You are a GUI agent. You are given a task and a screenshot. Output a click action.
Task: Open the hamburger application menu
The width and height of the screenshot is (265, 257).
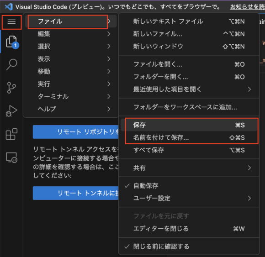tap(11, 22)
